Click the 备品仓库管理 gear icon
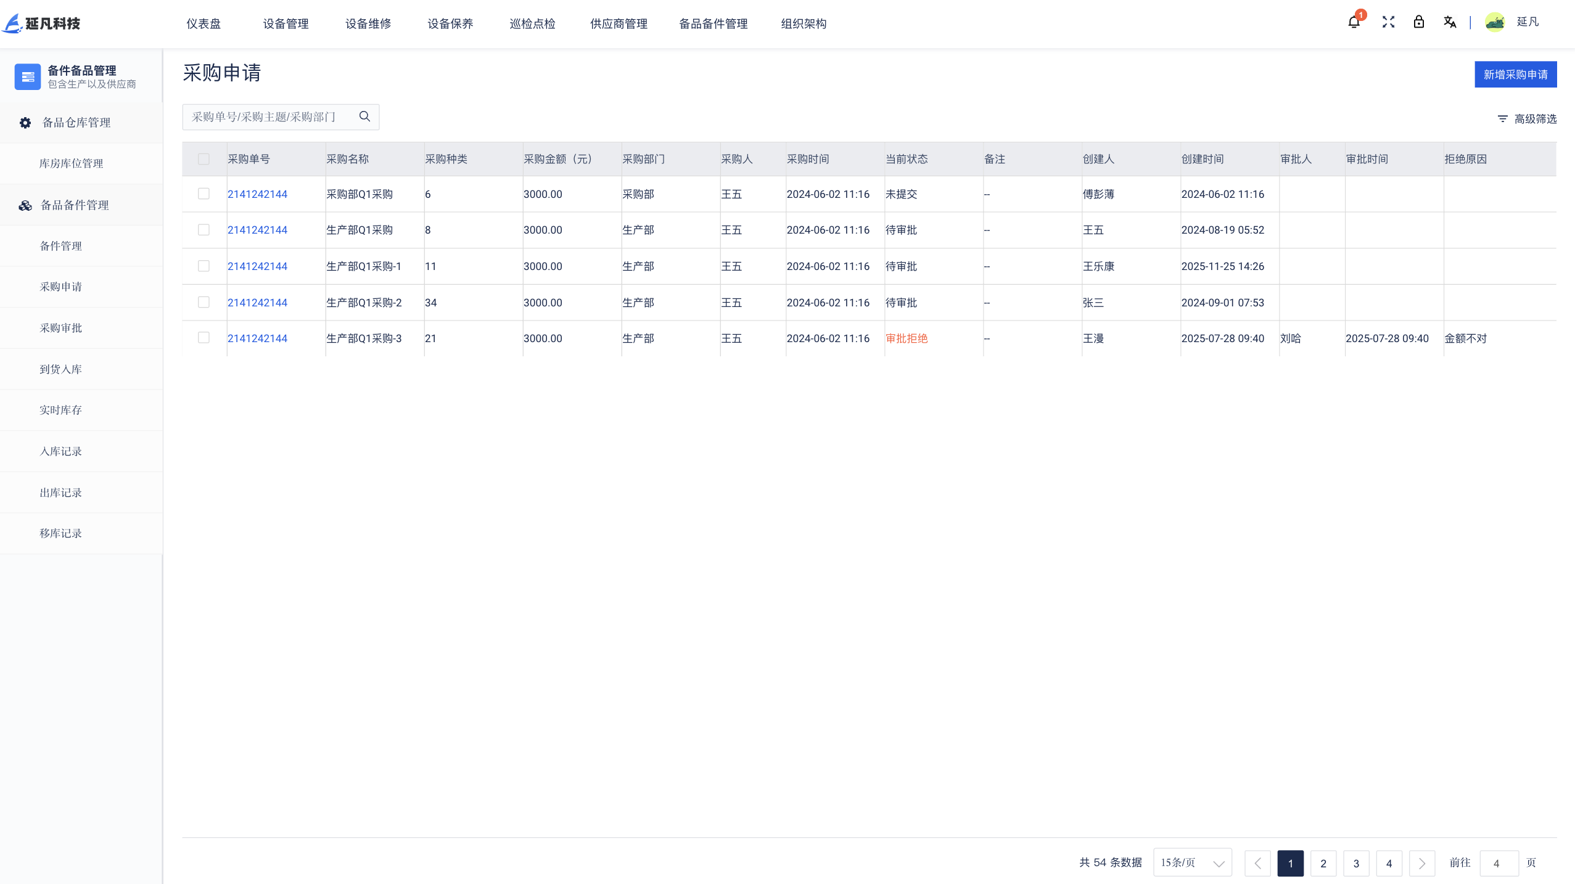The width and height of the screenshot is (1575, 884). pyautogui.click(x=25, y=123)
